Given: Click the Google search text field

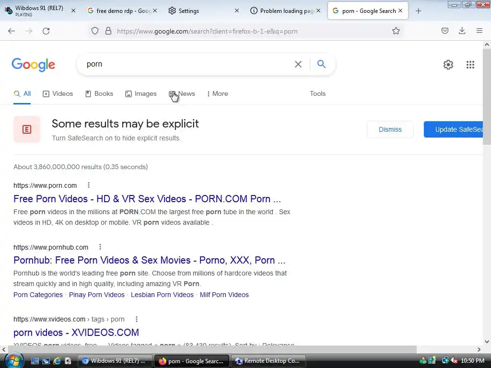Looking at the screenshot, I should coord(188,64).
